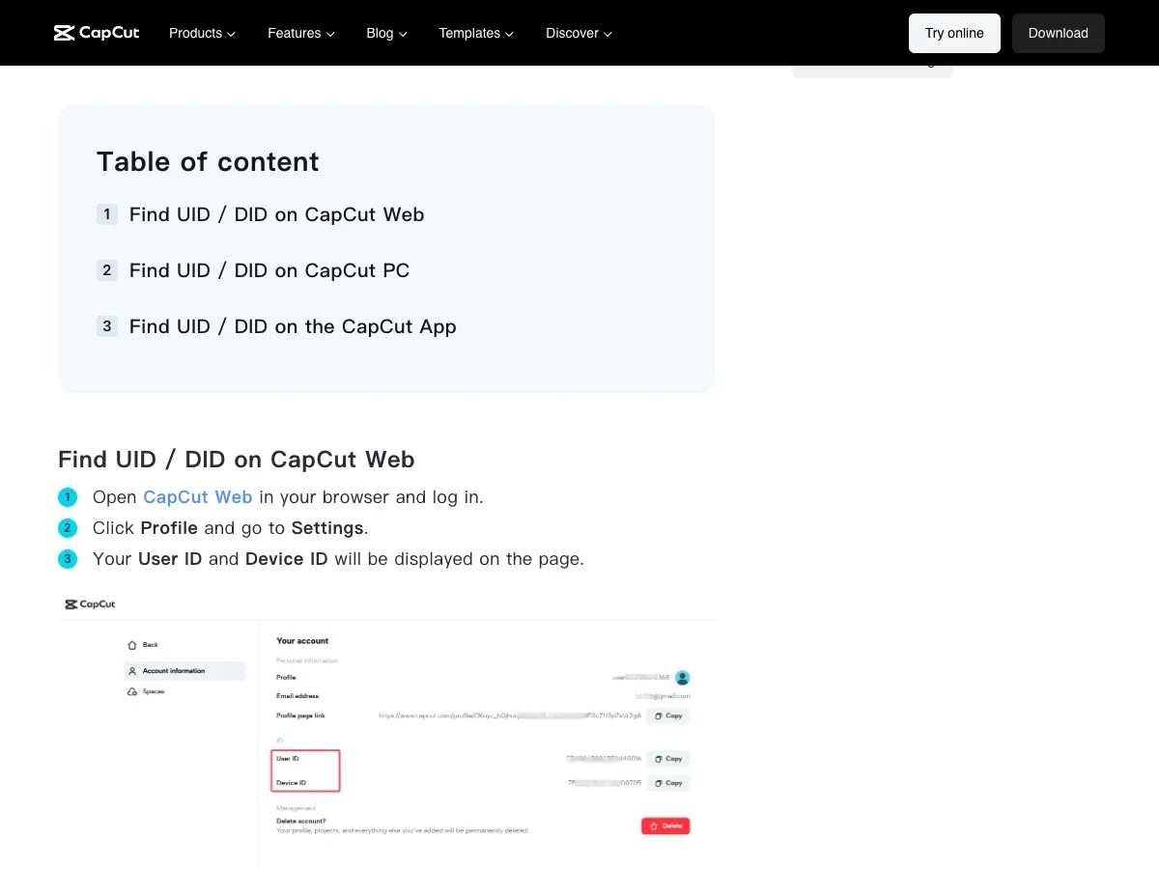Expand the Products dropdown chevron
Viewport: 1159px width, 869px height.
click(231, 34)
